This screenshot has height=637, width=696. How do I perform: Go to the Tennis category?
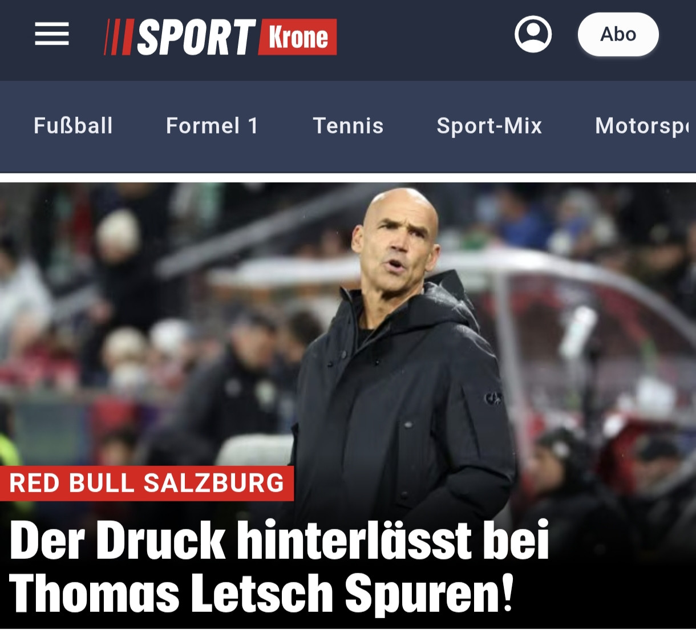(348, 125)
